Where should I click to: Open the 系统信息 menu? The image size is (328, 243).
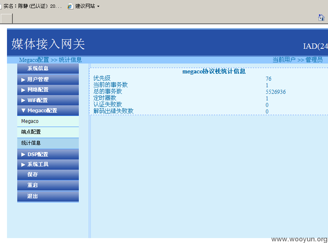(48, 69)
